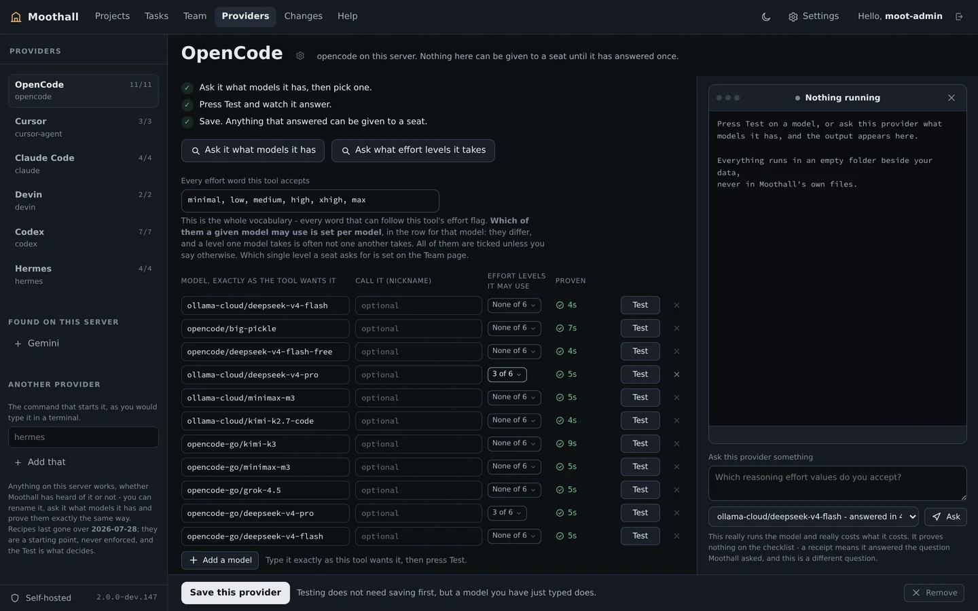The image size is (978, 611).
Task: Click the model name field opencode-go/kimi-k3
Action: click(265, 444)
